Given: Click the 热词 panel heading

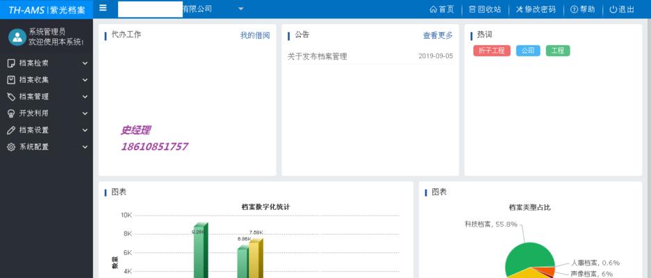Looking at the screenshot, I should coord(484,35).
